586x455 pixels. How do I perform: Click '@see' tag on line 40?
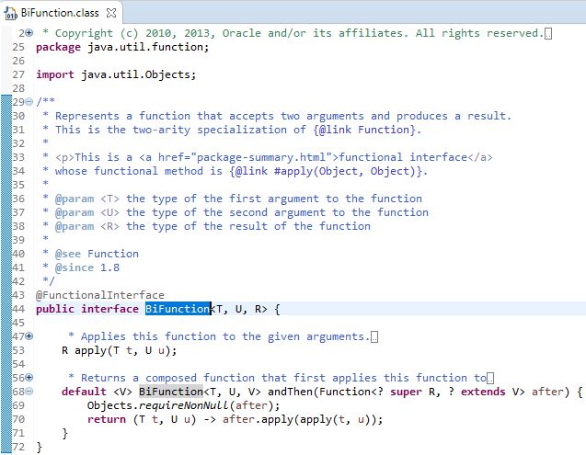68,254
